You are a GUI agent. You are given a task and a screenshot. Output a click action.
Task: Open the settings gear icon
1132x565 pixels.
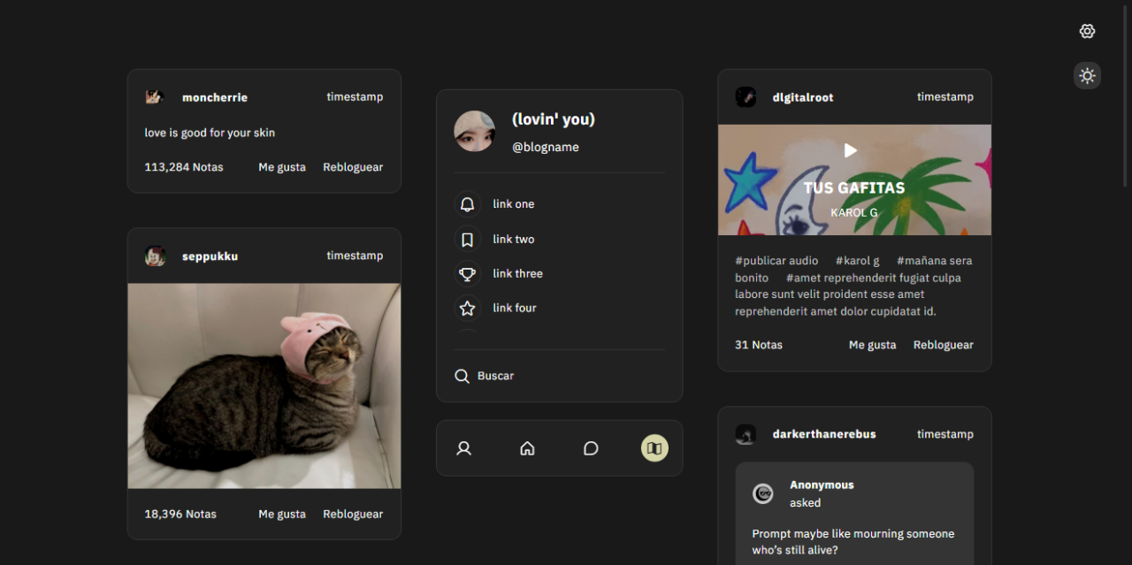click(x=1087, y=31)
